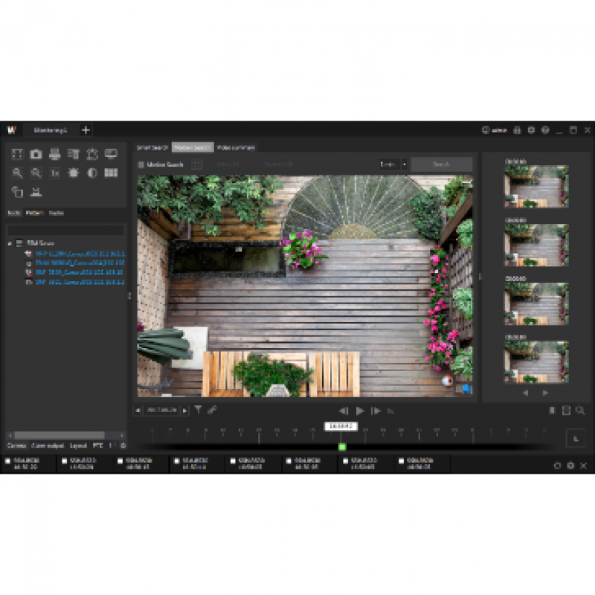
Task: Tick the fifth event checkbox in the bottom event bar
Action: pos(233,461)
